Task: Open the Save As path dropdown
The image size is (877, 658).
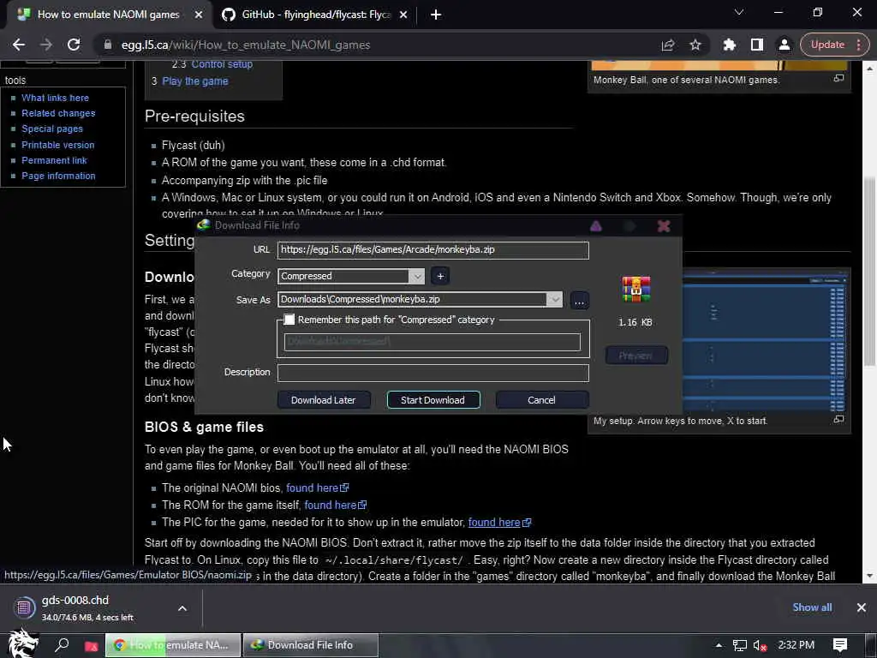Action: tap(554, 300)
